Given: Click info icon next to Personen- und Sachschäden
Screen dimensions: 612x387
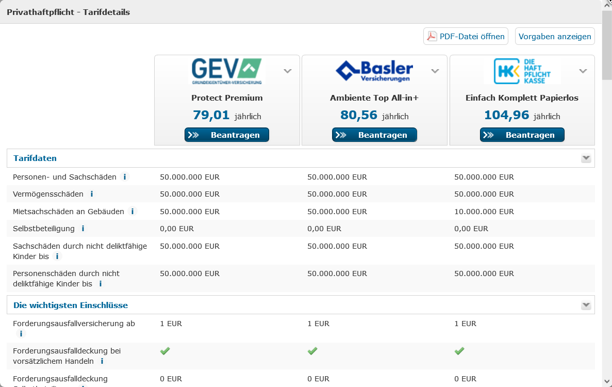Looking at the screenshot, I should pos(124,177).
